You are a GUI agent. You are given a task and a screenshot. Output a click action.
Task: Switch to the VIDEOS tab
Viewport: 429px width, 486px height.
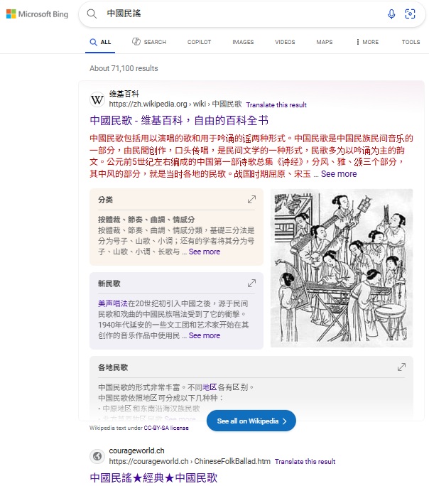[285, 42]
